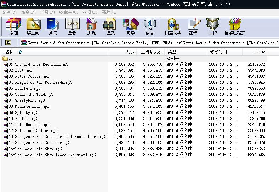Select 14-Sleepwalker's Serenade.mp3

click(40, 142)
